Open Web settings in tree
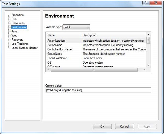Viewport: 164px width, 134px height. pos(14,35)
